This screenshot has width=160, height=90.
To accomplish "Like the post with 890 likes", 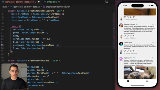I will 124,17.
